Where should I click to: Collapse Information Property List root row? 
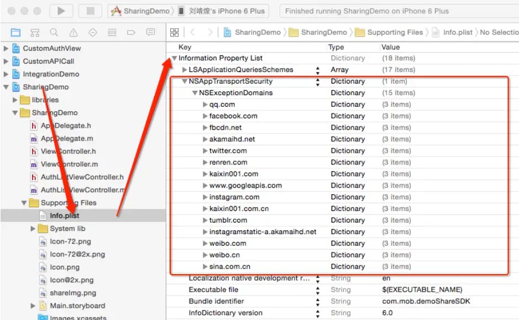[x=174, y=58]
